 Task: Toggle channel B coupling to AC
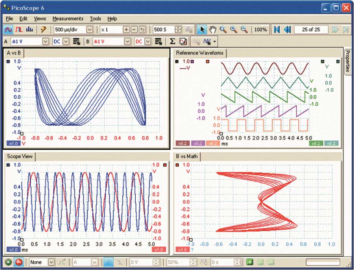point(148,41)
